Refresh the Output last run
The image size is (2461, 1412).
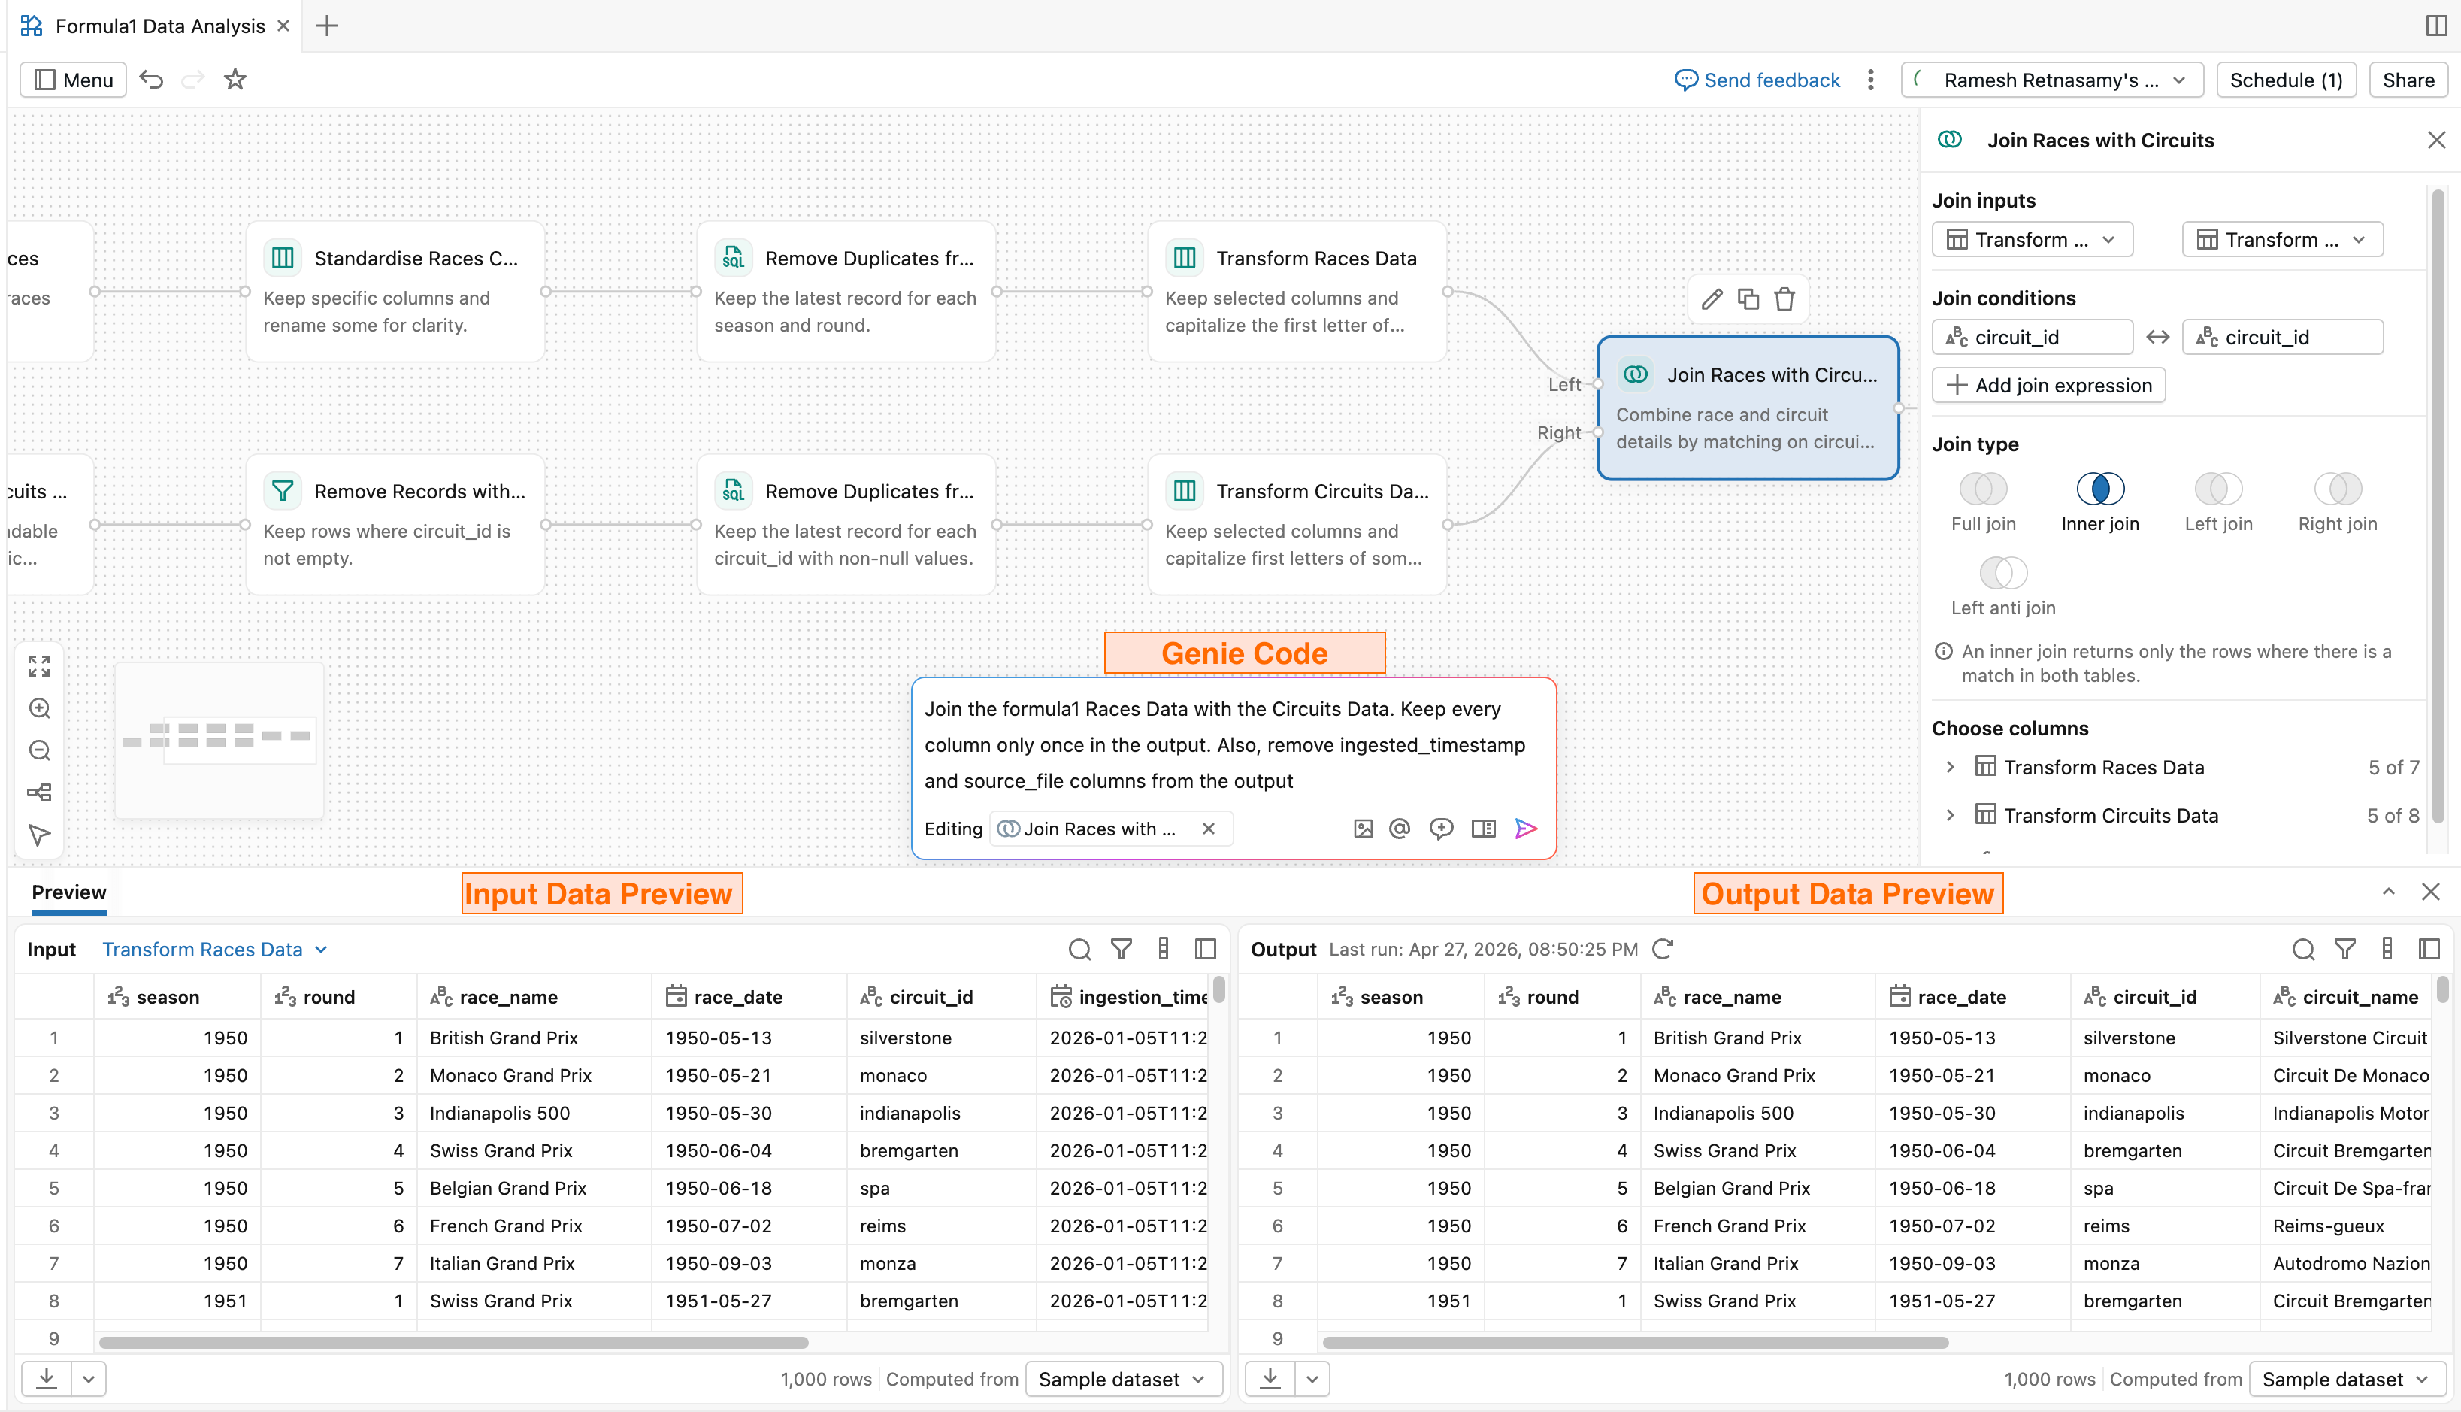[x=1663, y=950]
